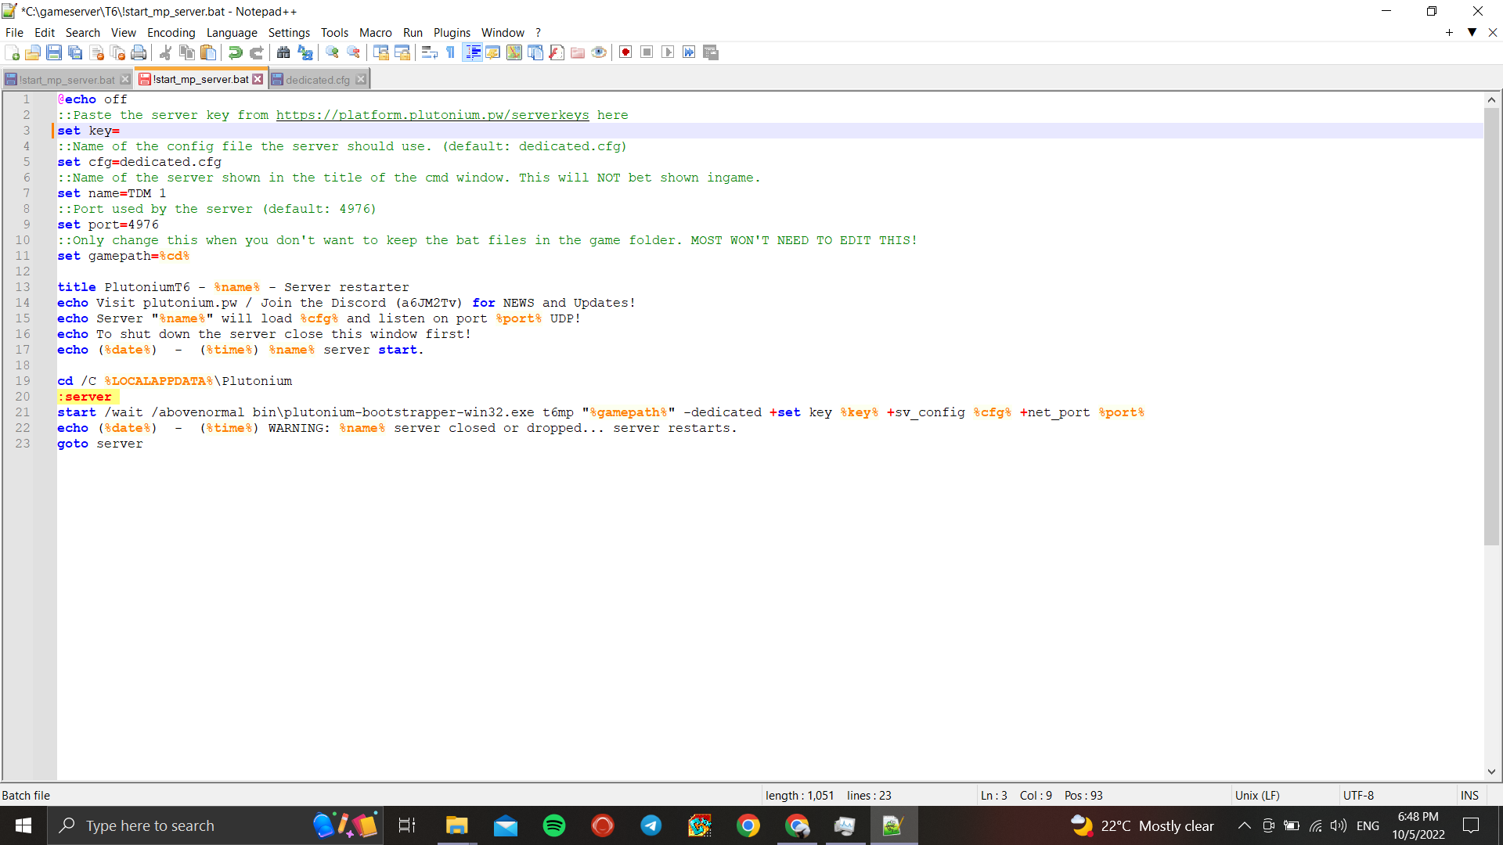
Task: Start macro recording with the red dot
Action: 625,52
